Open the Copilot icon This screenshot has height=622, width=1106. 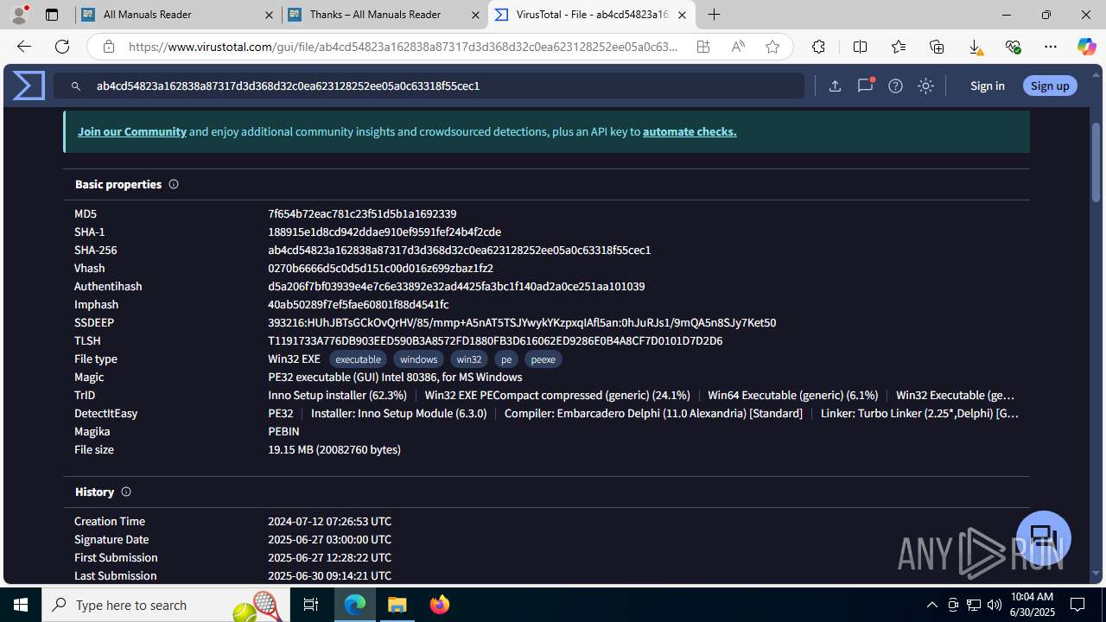point(1086,47)
